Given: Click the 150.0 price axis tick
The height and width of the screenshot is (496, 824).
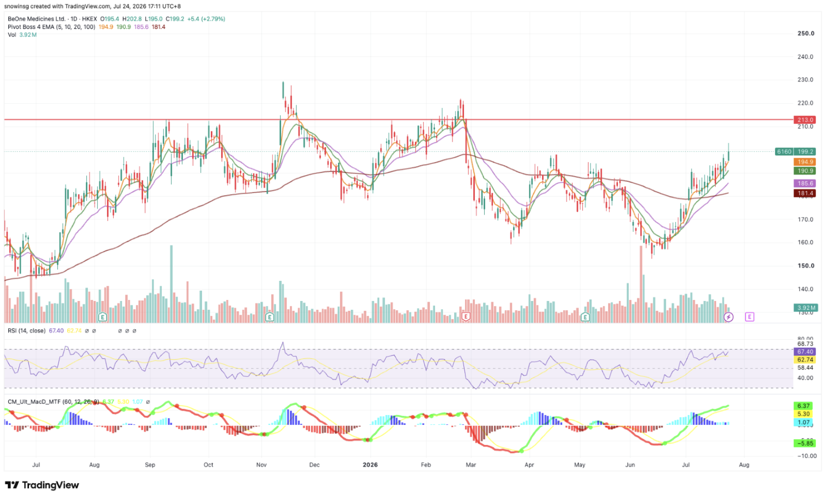Looking at the screenshot, I should [x=806, y=266].
